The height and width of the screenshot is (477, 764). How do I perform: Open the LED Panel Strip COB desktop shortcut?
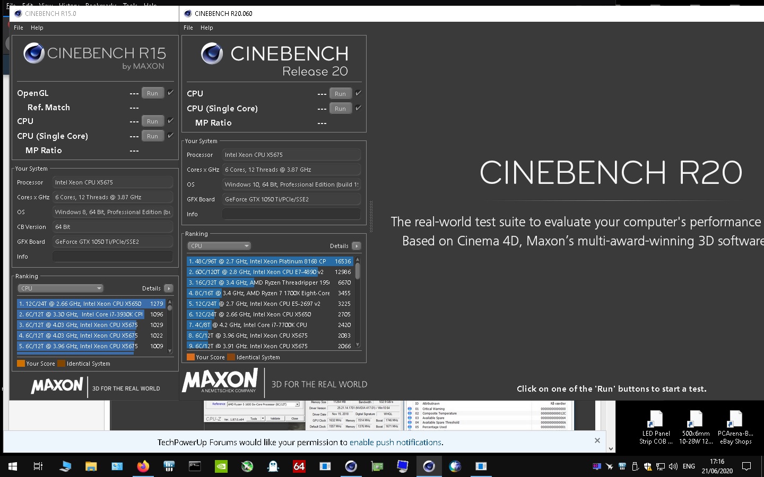pos(656,428)
